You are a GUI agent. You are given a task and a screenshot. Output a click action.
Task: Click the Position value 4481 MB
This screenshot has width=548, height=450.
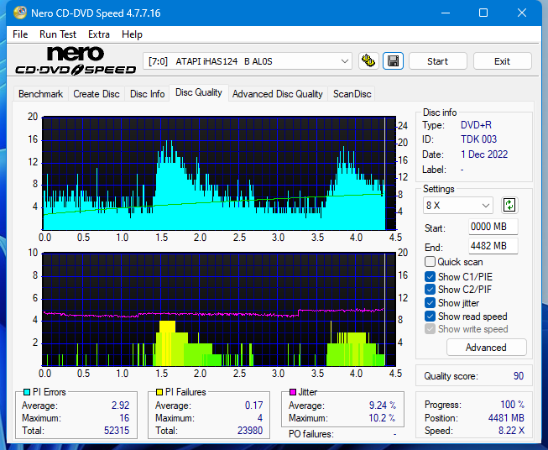pos(506,418)
